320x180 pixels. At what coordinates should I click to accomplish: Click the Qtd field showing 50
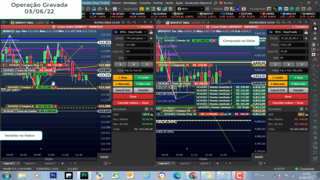[x=293, y=58]
